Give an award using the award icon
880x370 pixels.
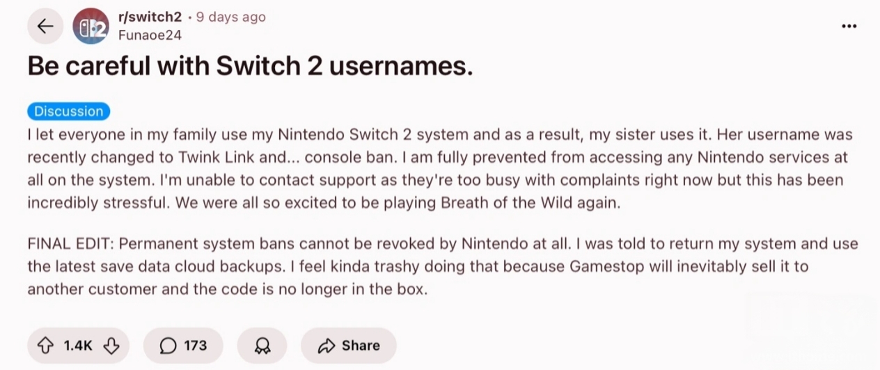[x=262, y=346]
